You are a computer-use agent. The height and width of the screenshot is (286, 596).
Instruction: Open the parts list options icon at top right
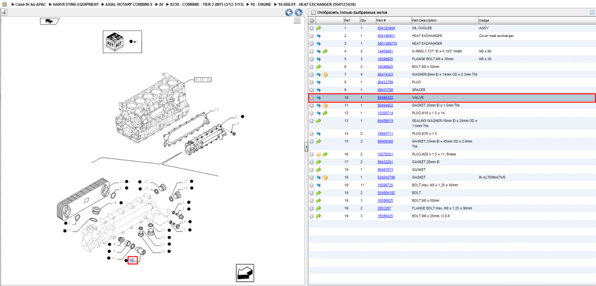pos(592,12)
